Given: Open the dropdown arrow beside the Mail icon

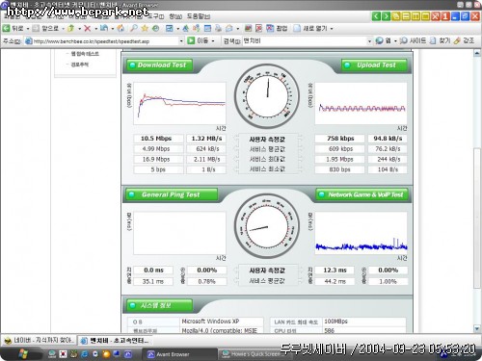Looking at the screenshot, I should (238, 29).
